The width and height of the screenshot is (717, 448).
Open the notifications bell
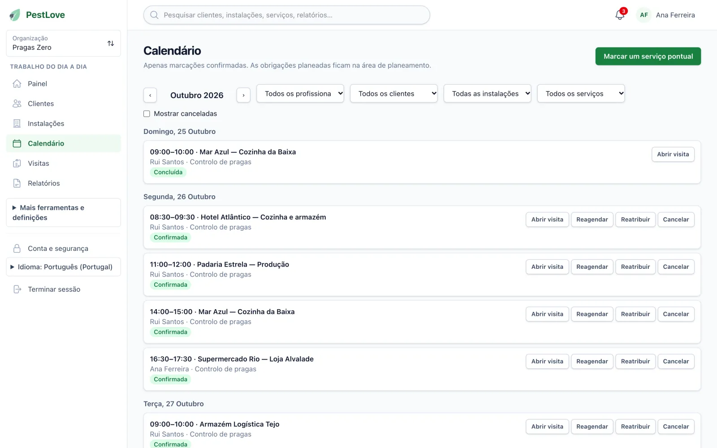(620, 15)
